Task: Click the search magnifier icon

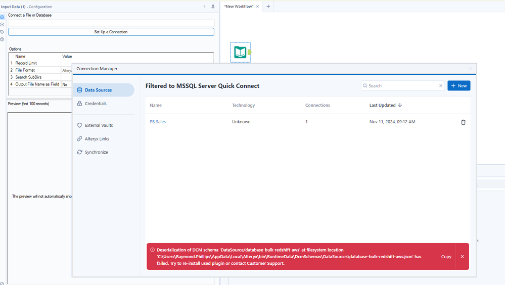Action: point(365,86)
